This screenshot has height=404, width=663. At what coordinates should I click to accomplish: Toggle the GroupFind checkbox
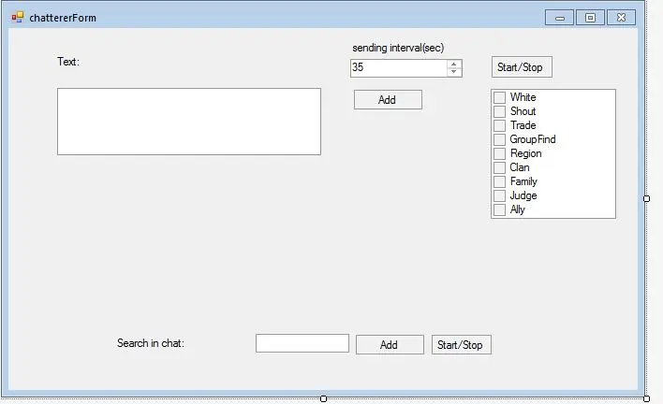[500, 140]
